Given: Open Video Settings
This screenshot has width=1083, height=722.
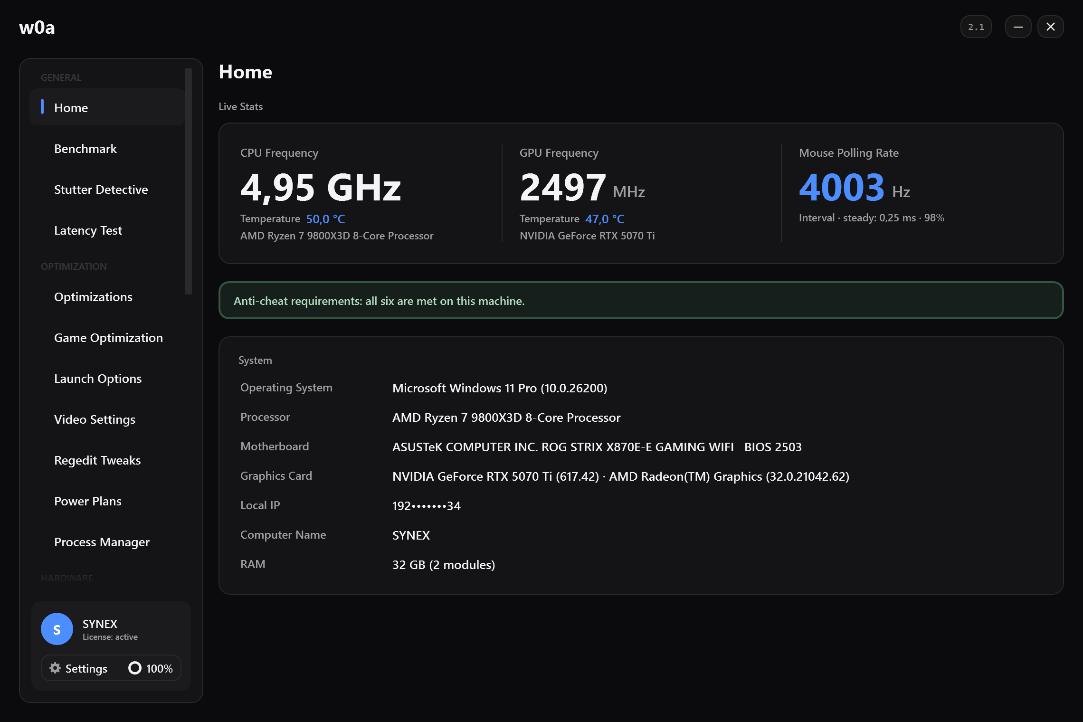Looking at the screenshot, I should tap(107, 419).
